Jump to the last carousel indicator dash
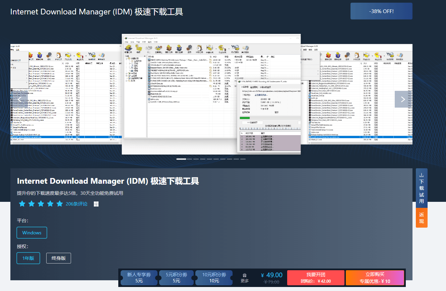Screen dimensions: 446x291 coord(243,159)
